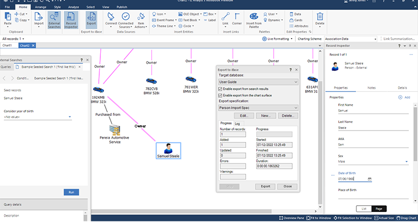418x224 pixels.
Task: Open the Analyze ribbon tab
Action: click(x=73, y=7)
